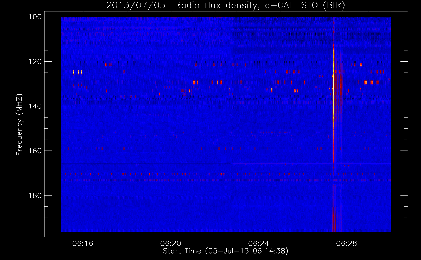Click the 100 frequency tick label
The height and width of the screenshot is (260, 421).
(35, 17)
